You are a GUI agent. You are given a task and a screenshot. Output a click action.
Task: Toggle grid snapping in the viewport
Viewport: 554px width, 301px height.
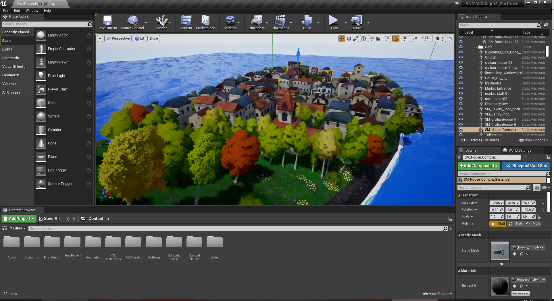pos(378,38)
